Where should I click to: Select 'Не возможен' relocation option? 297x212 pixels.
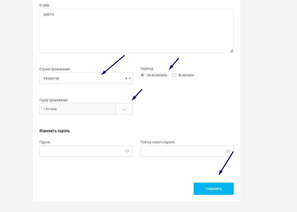click(142, 75)
